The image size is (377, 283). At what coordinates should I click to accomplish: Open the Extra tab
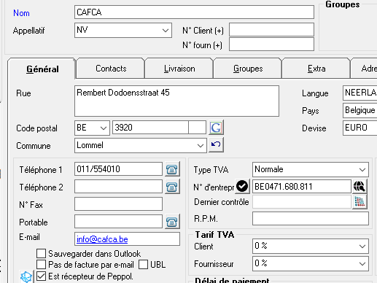316,69
